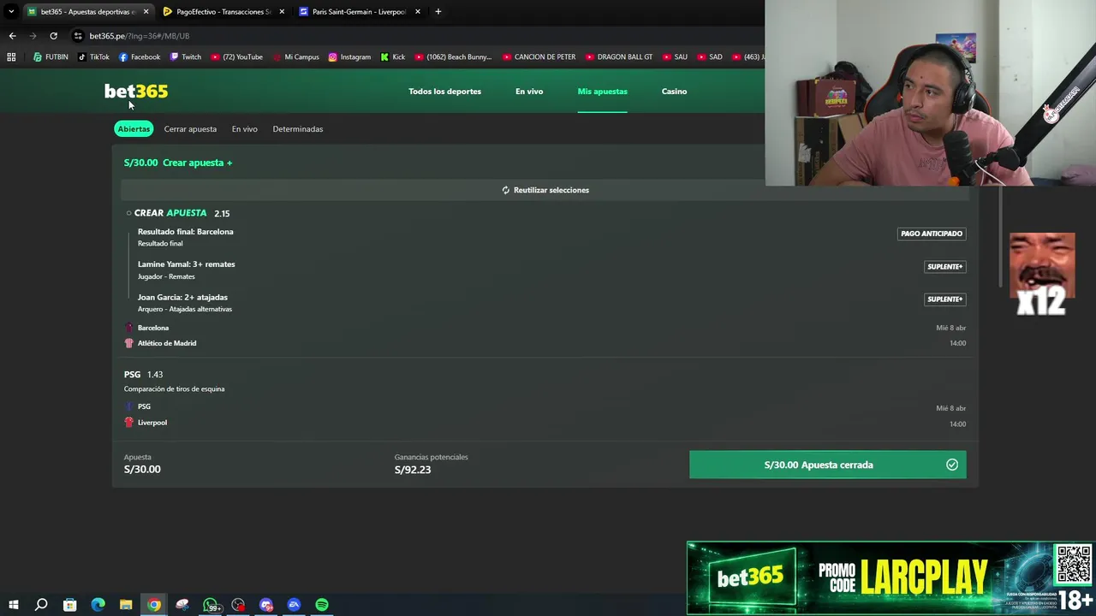Select the Abiertas bets filter
This screenshot has height=616, width=1096.
pos(134,129)
